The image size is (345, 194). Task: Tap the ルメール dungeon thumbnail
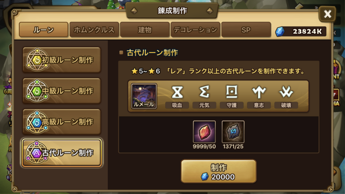coord(144,96)
